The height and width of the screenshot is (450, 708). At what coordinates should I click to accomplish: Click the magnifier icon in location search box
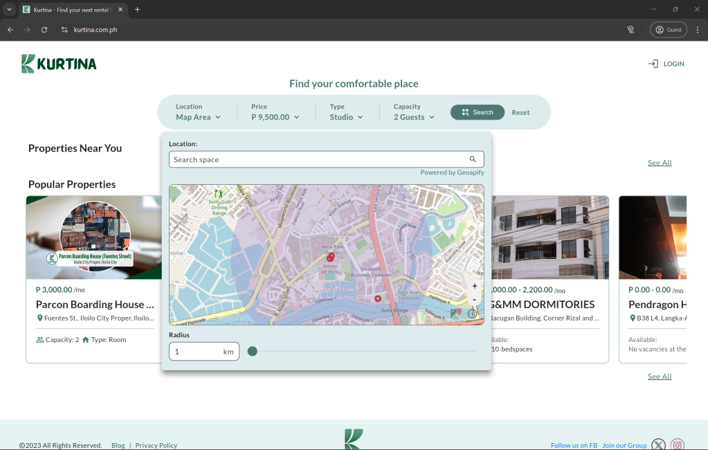(473, 159)
